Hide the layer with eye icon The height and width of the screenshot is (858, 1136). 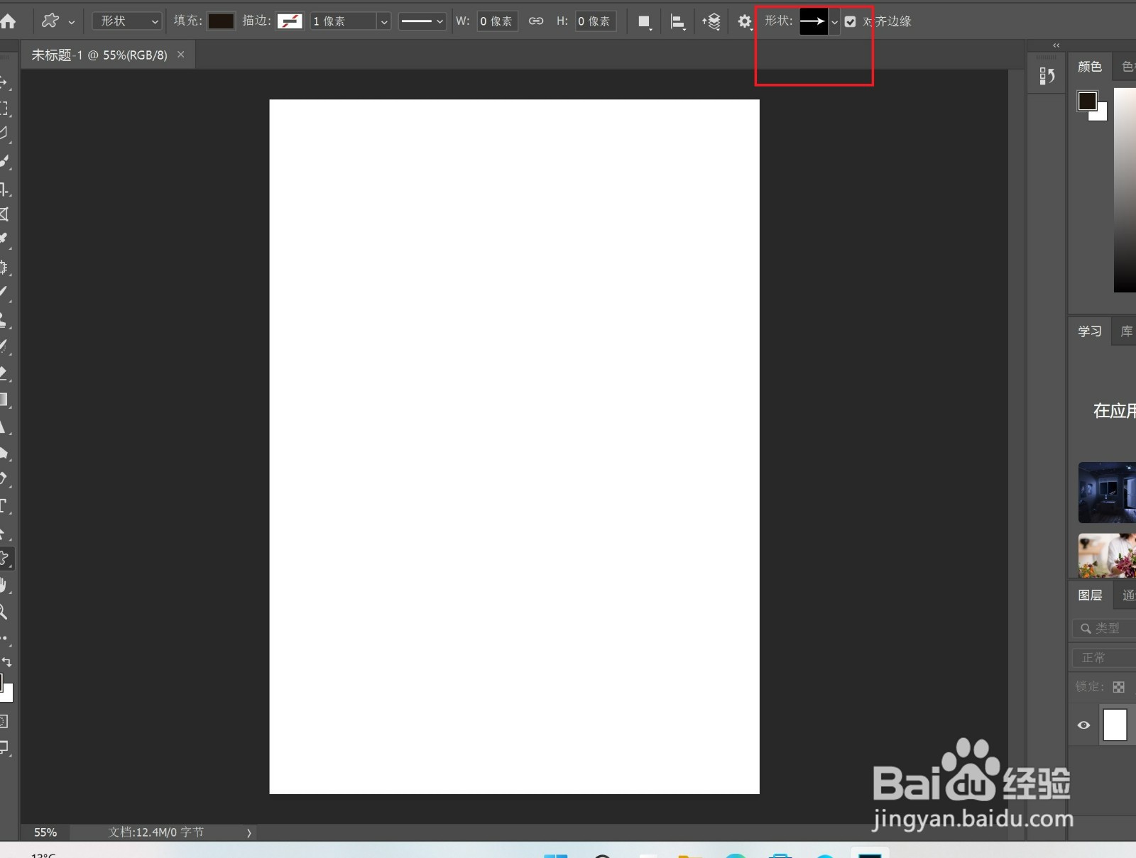[1083, 725]
